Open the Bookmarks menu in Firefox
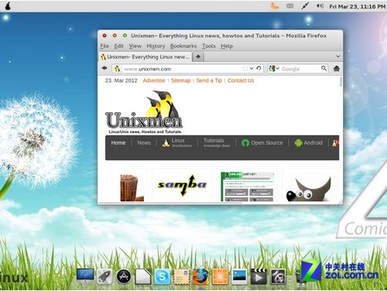This screenshot has width=387, height=291. pyautogui.click(x=183, y=46)
